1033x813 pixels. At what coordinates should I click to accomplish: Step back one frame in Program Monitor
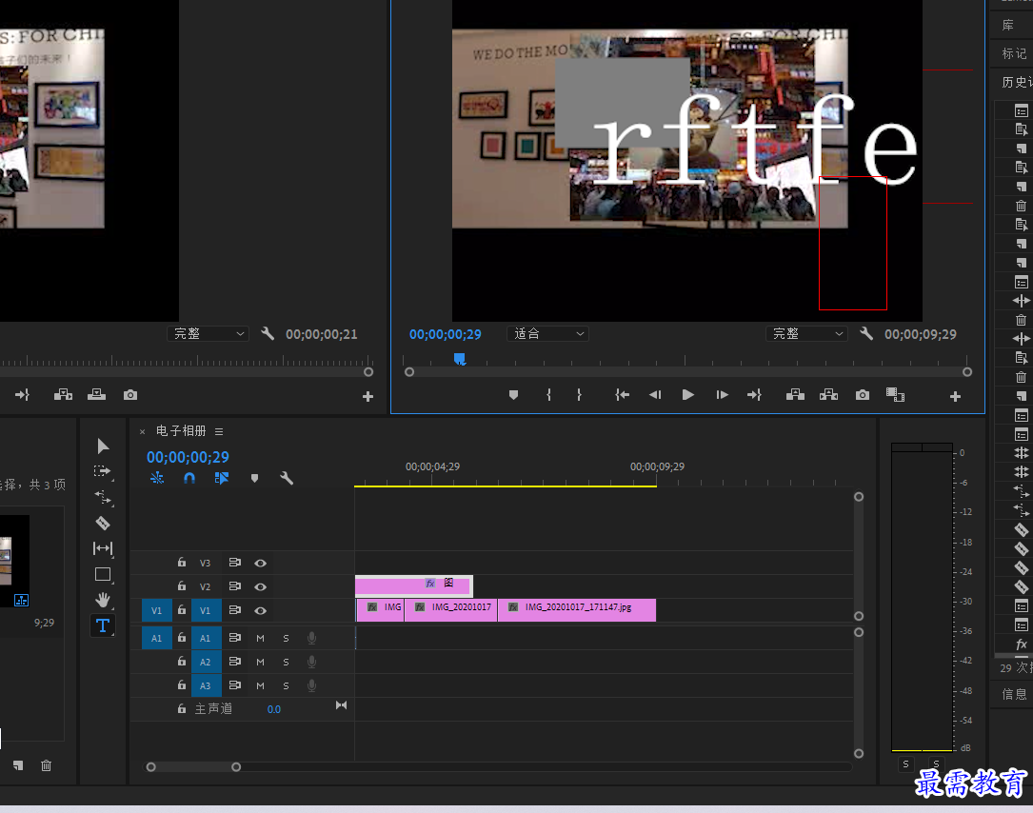pos(655,395)
